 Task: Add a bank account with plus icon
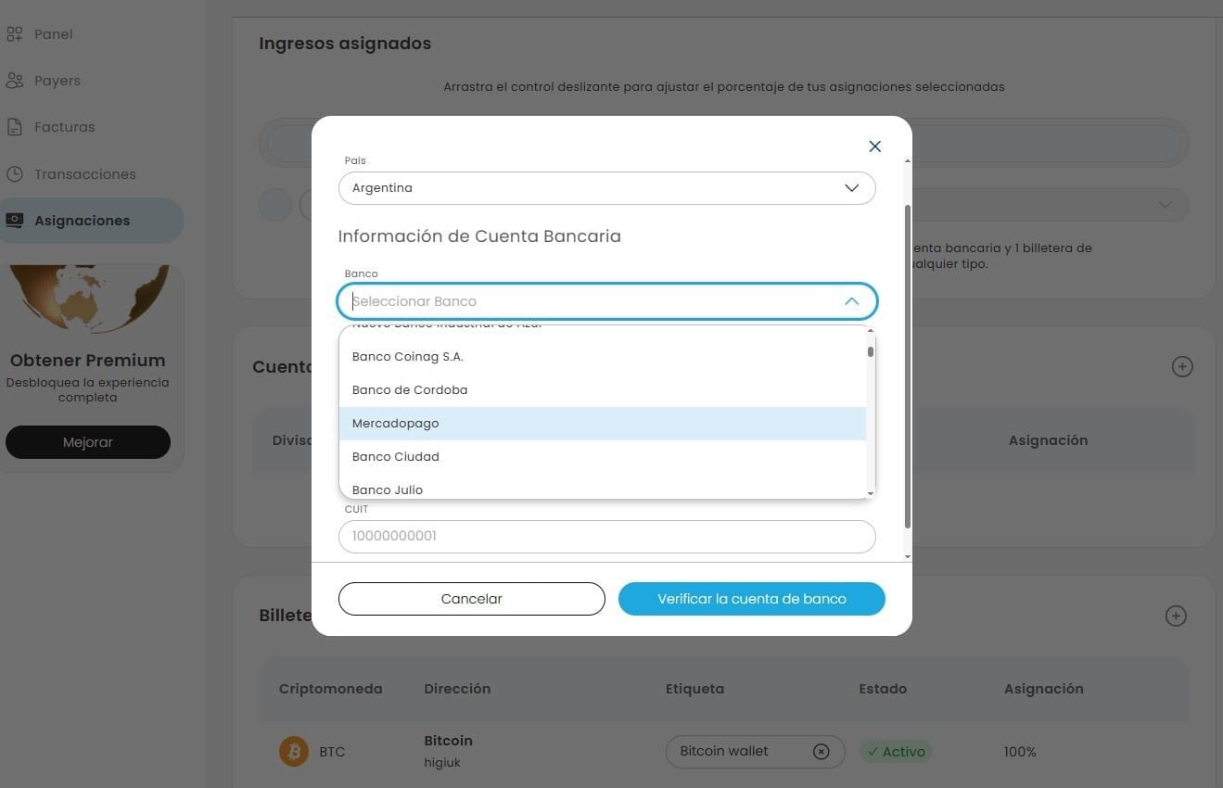pos(1182,366)
